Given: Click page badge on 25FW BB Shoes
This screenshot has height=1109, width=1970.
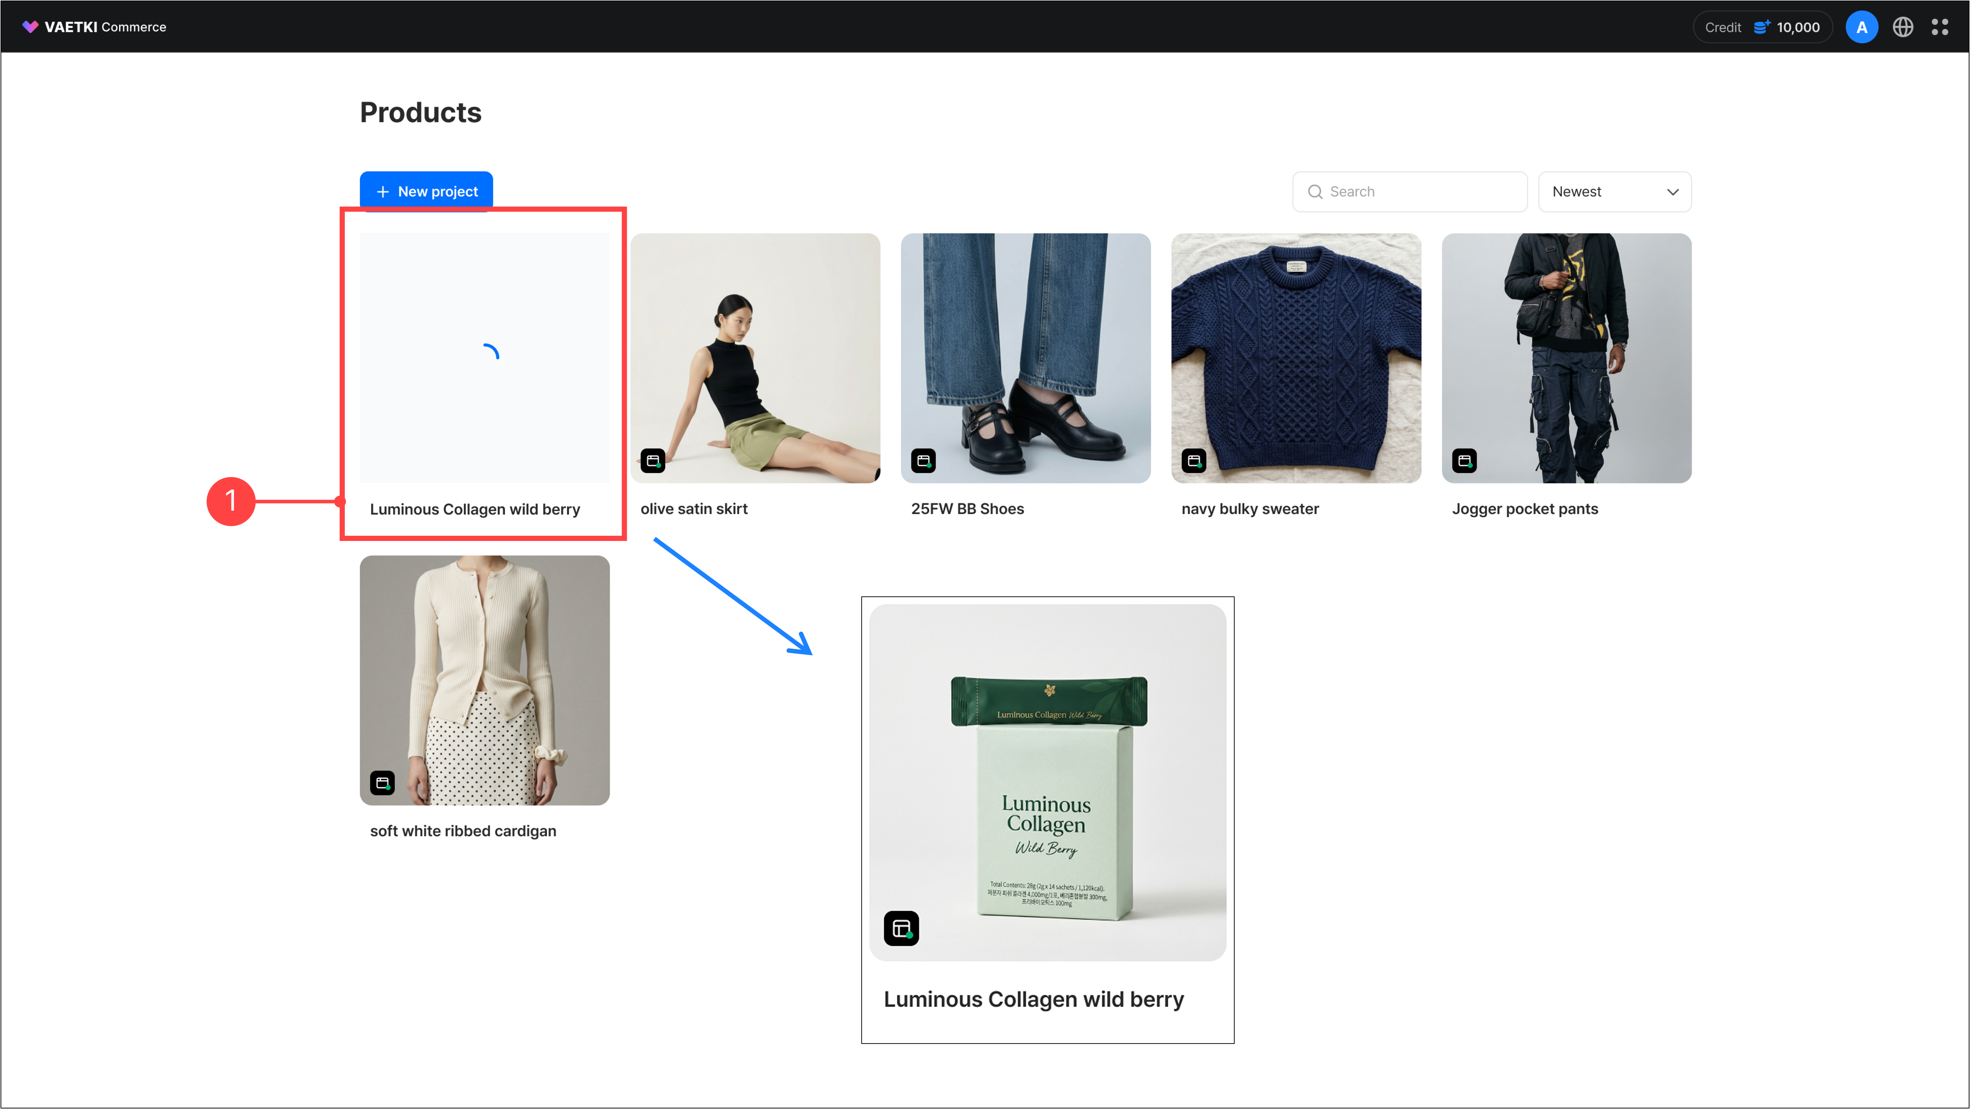Looking at the screenshot, I should pos(923,461).
